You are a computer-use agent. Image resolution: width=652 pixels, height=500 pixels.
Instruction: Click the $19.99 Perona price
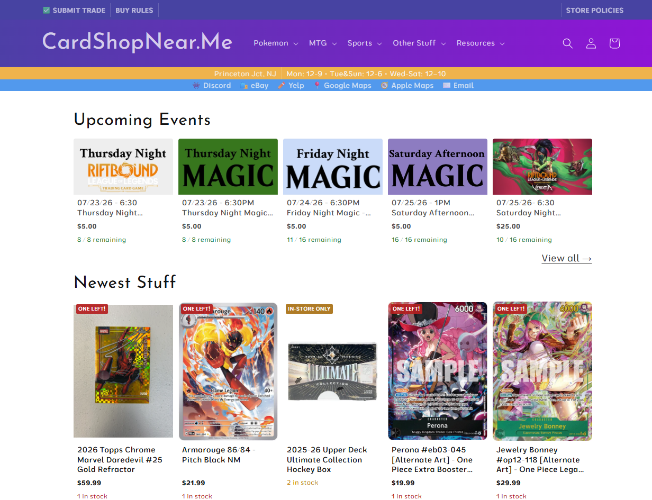403,483
